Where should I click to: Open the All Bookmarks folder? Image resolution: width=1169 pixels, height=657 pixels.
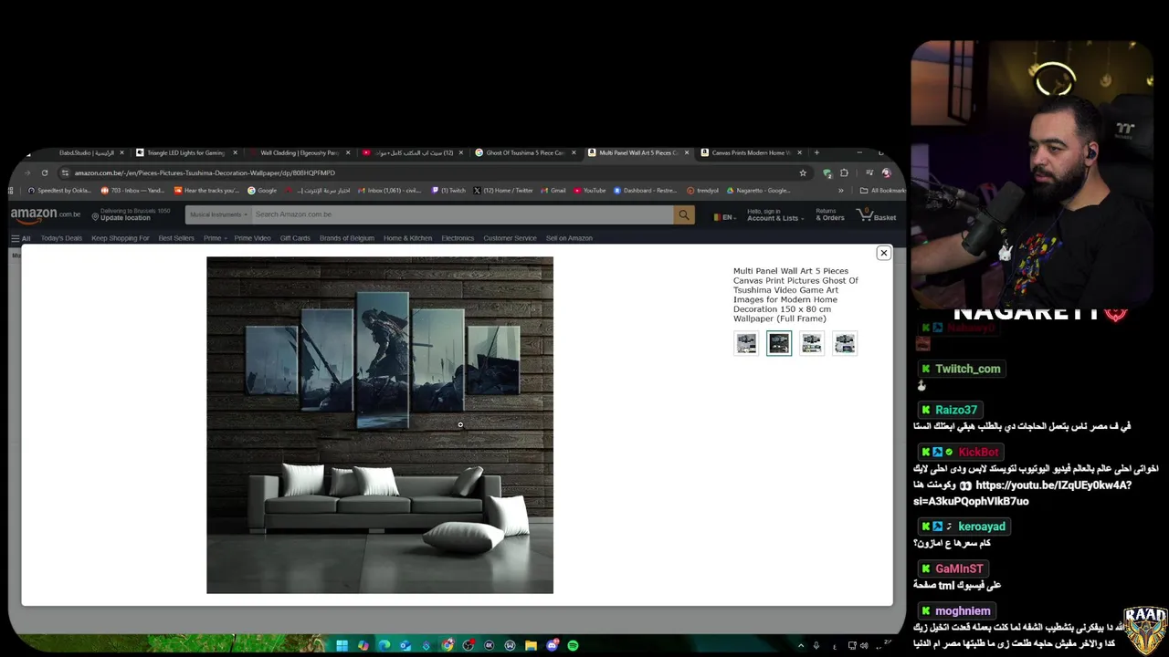click(x=882, y=191)
